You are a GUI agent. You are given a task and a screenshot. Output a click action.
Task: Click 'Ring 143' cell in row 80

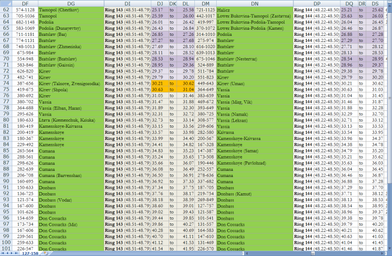click(x=128, y=120)
